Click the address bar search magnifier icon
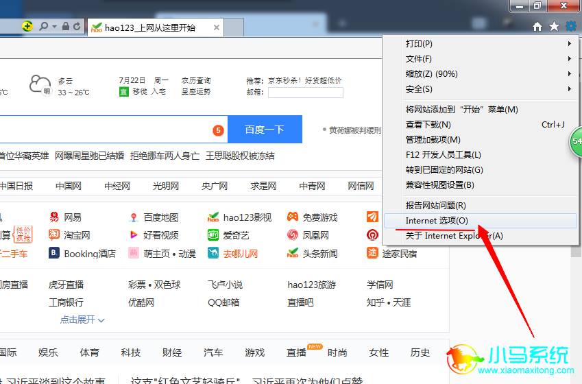This screenshot has width=582, height=384. pyautogui.click(x=43, y=26)
